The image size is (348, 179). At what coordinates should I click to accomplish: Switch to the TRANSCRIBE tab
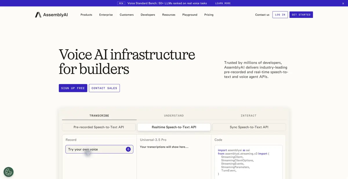pyautogui.click(x=99, y=116)
